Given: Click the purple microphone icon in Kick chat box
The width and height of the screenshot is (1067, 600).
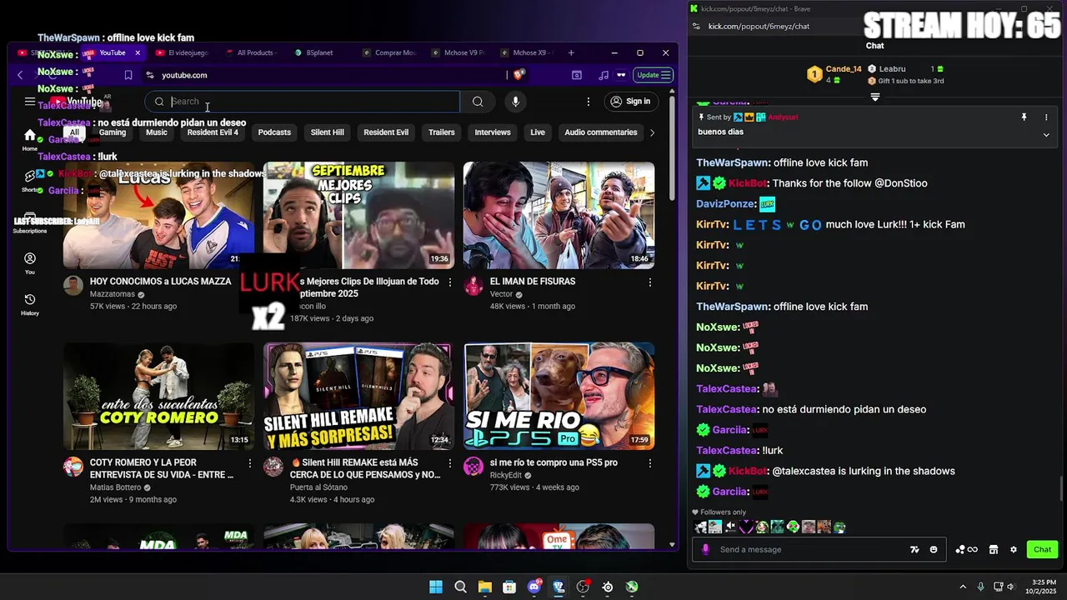Looking at the screenshot, I should pyautogui.click(x=706, y=550).
